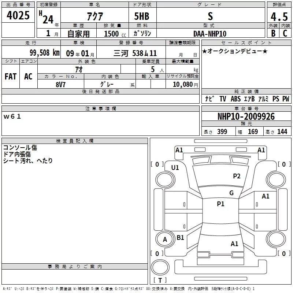Click the chassis number NHP10-2009926
Image resolution: width=293 pixels, height=293 pixels.
pyautogui.click(x=246, y=116)
